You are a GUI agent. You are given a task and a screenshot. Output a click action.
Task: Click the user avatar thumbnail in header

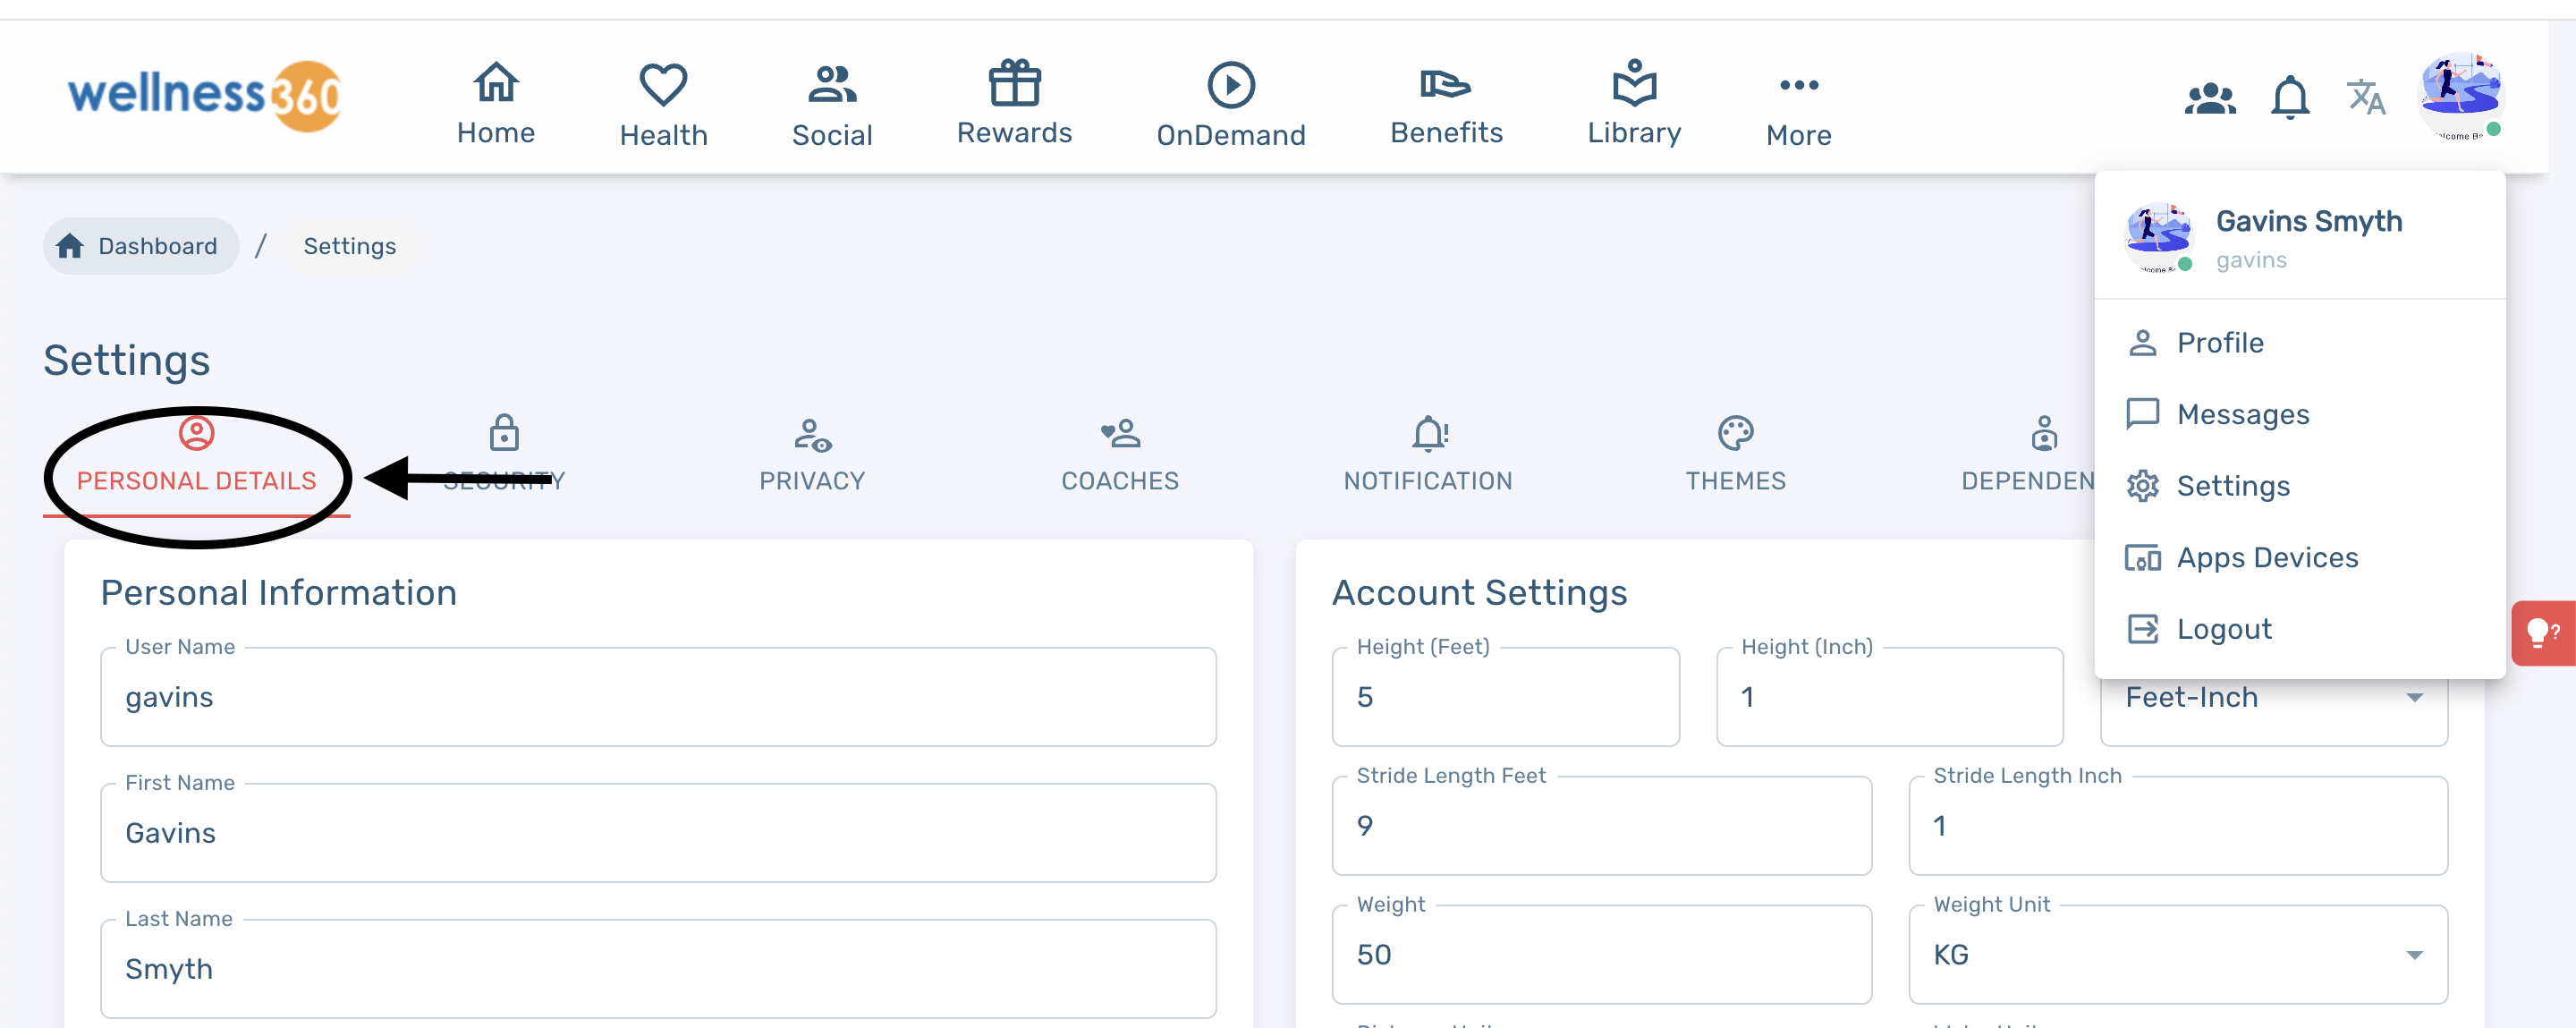(2459, 95)
